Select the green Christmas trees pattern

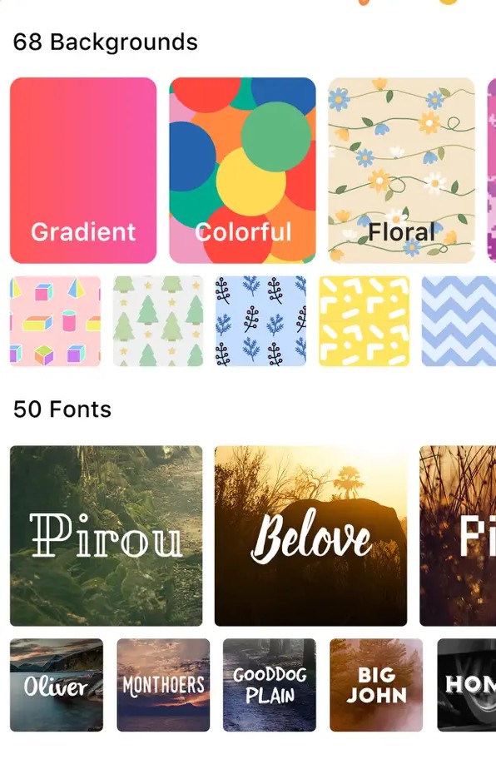pyautogui.click(x=158, y=321)
